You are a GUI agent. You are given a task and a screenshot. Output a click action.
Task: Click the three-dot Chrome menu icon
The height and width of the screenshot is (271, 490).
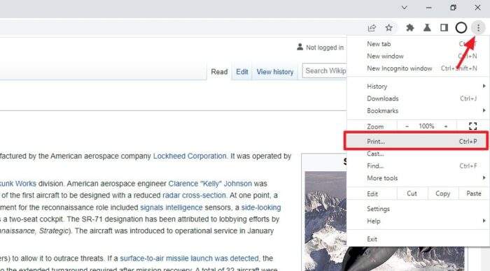click(x=478, y=28)
